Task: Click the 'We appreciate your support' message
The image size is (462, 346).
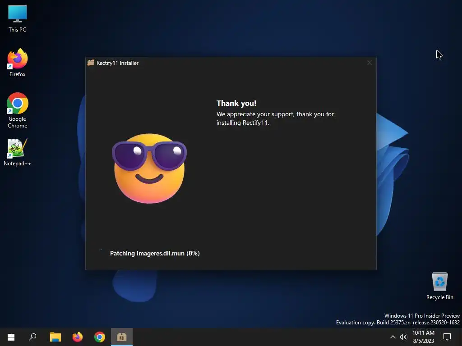Action: click(x=275, y=118)
